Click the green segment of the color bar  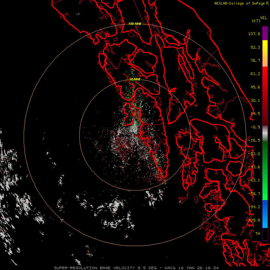coord(265,170)
